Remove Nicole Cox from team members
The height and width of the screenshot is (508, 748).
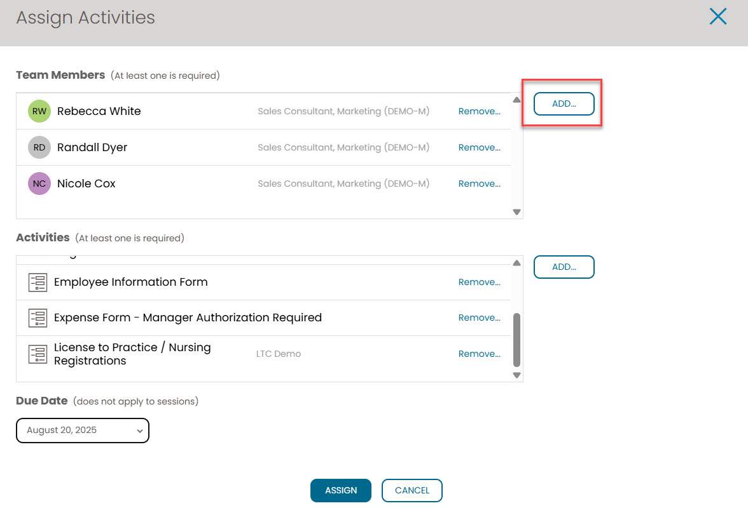point(480,184)
